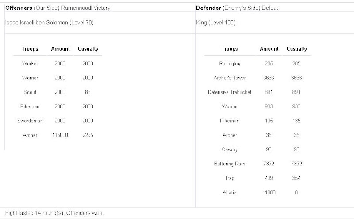Click the Offenders table Casualty column header
Viewport: 354px width, 219px height.
coord(88,49)
